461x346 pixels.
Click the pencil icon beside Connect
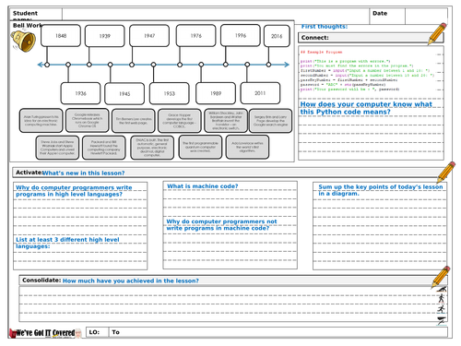pyautogui.click(x=437, y=33)
